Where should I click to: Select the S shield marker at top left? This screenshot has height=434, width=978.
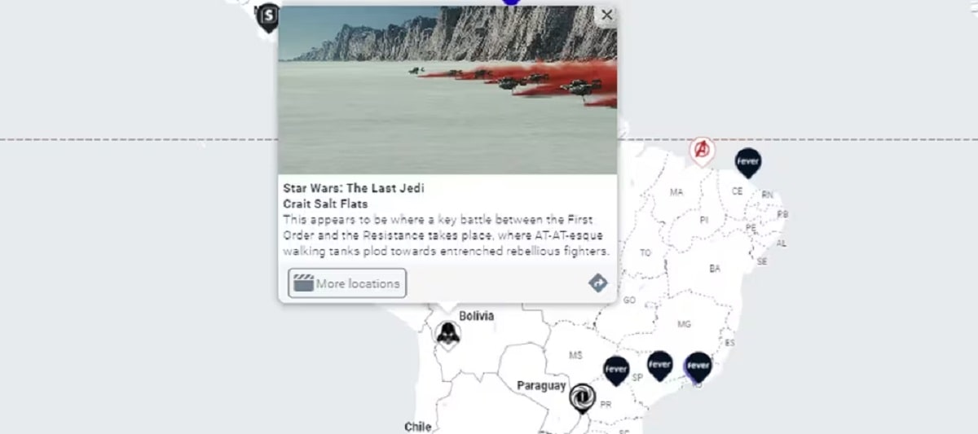[x=267, y=17]
